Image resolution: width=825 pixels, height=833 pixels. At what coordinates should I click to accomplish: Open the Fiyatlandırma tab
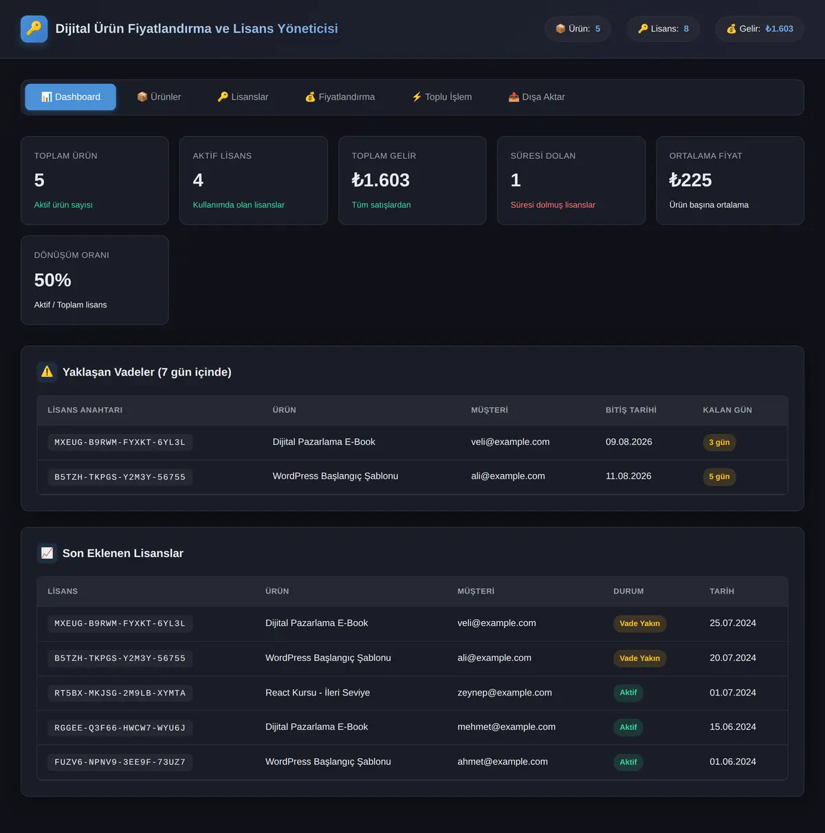340,97
